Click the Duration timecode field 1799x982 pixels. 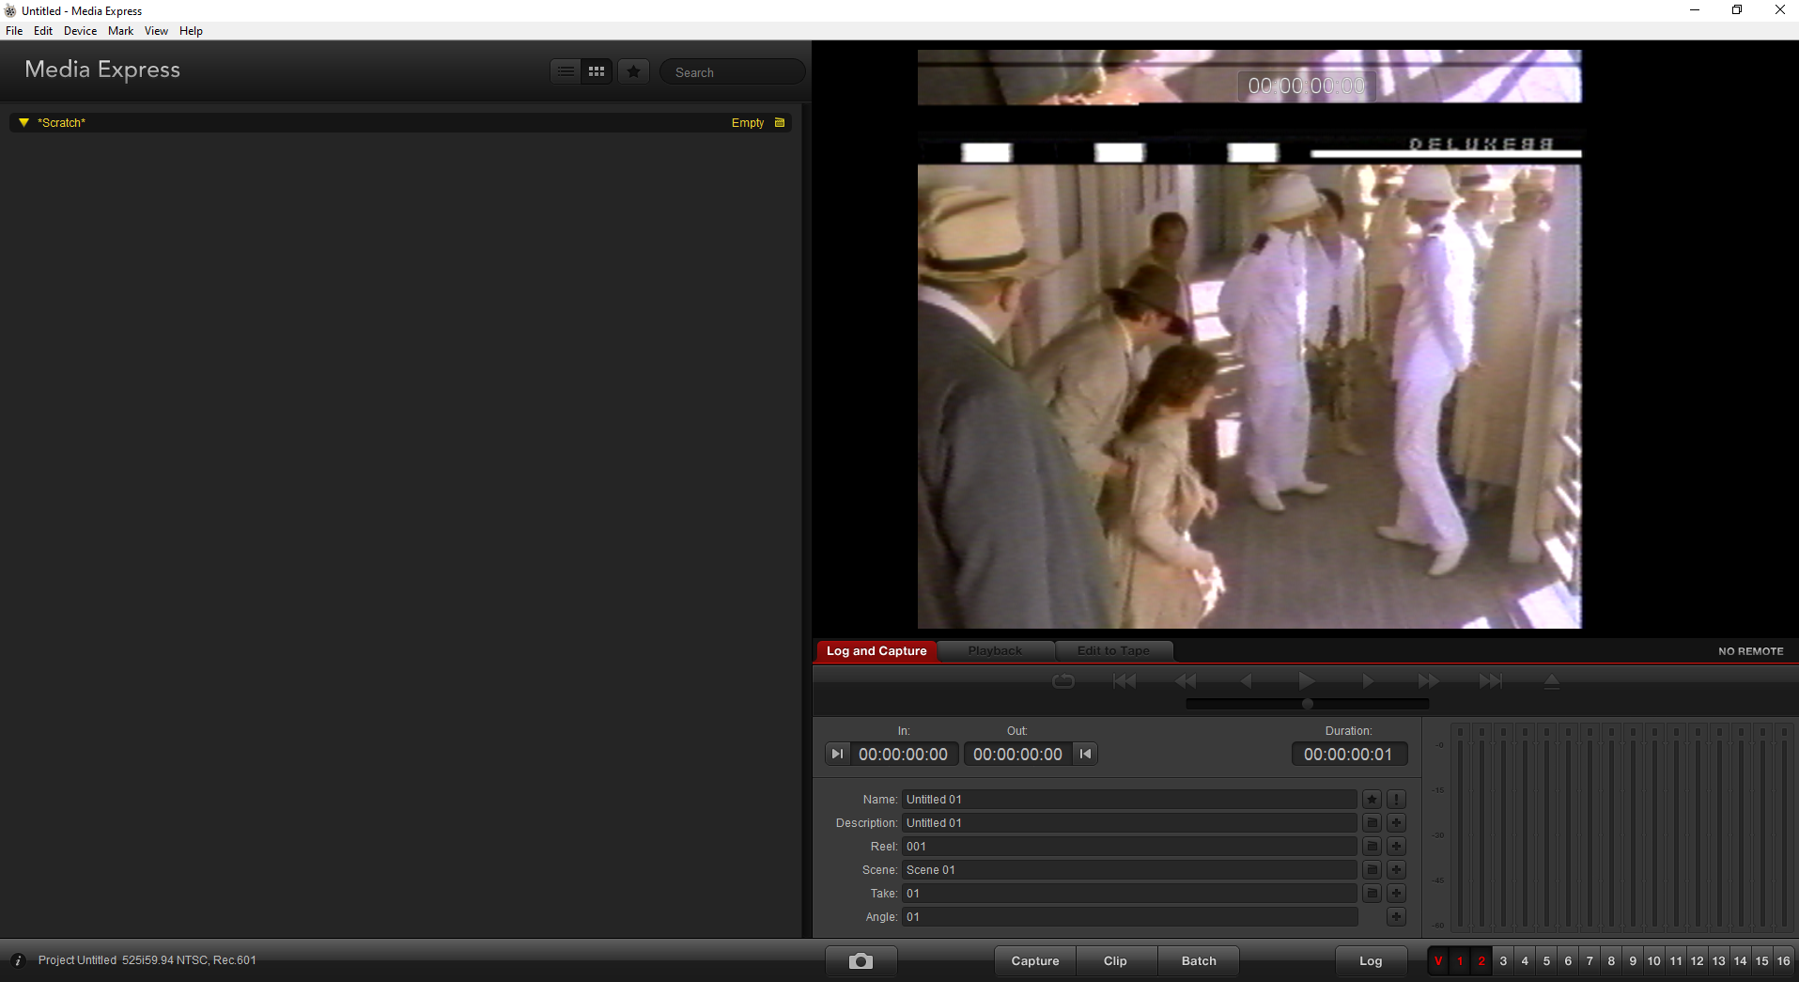[1349, 754]
